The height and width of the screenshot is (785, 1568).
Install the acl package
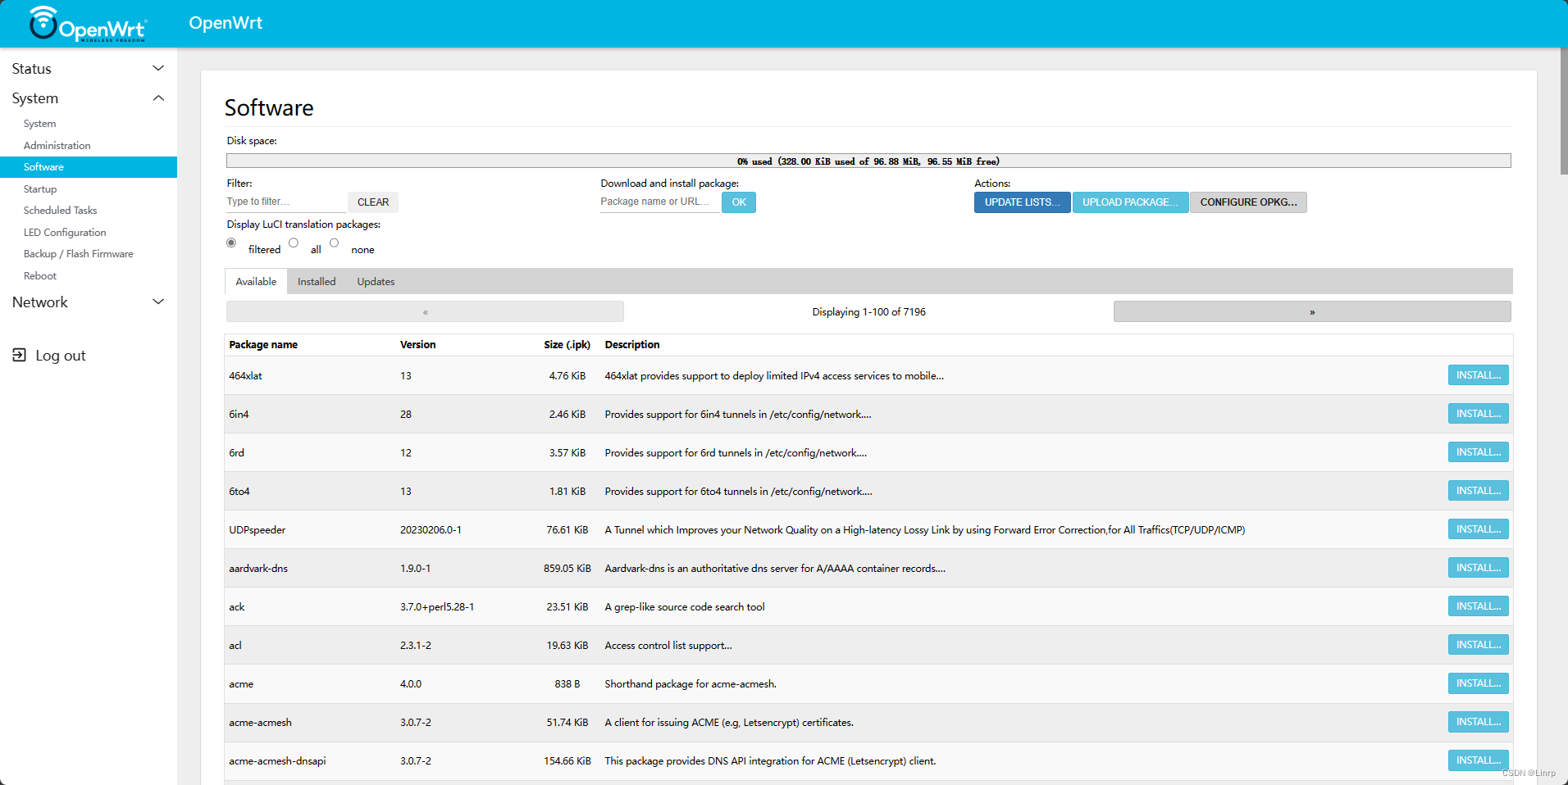pyautogui.click(x=1478, y=645)
